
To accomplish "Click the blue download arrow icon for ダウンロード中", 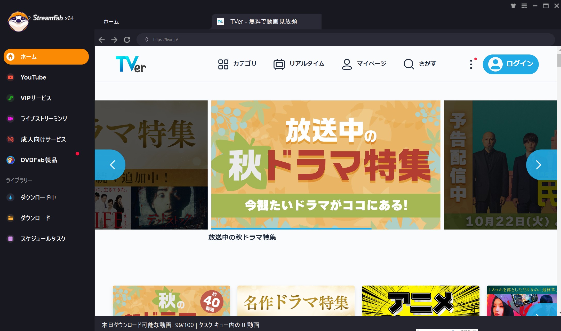I will coord(10,198).
